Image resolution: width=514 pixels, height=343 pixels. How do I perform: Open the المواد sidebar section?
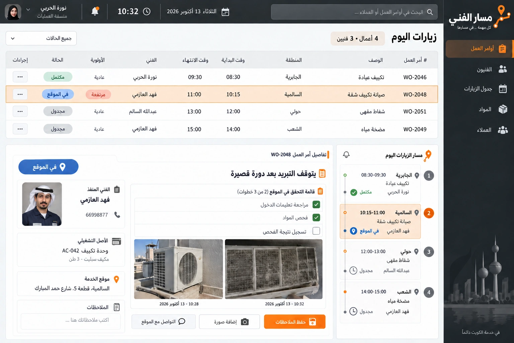(x=479, y=110)
